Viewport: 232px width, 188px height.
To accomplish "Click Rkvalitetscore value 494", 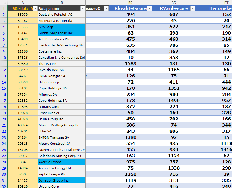I will point(131,15).
